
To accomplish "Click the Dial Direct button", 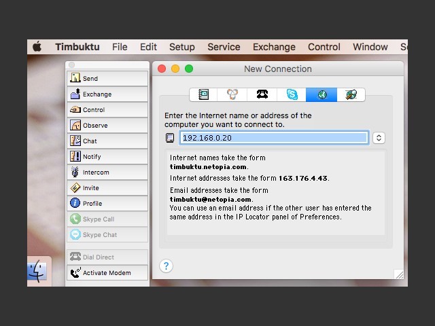I will 107,257.
